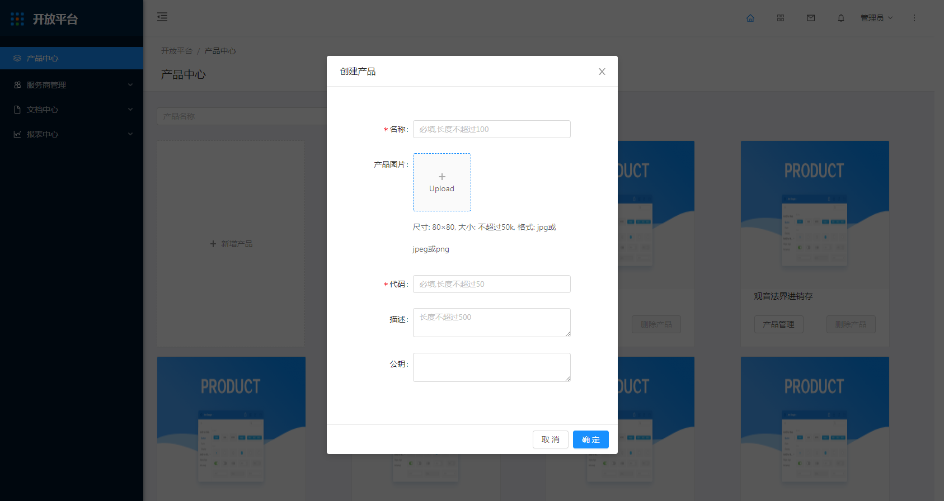Click the home icon in header
Screen dimensions: 944x501
point(750,18)
